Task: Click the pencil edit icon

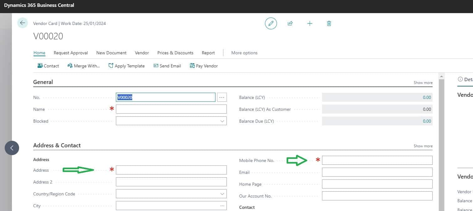Action: click(x=271, y=23)
